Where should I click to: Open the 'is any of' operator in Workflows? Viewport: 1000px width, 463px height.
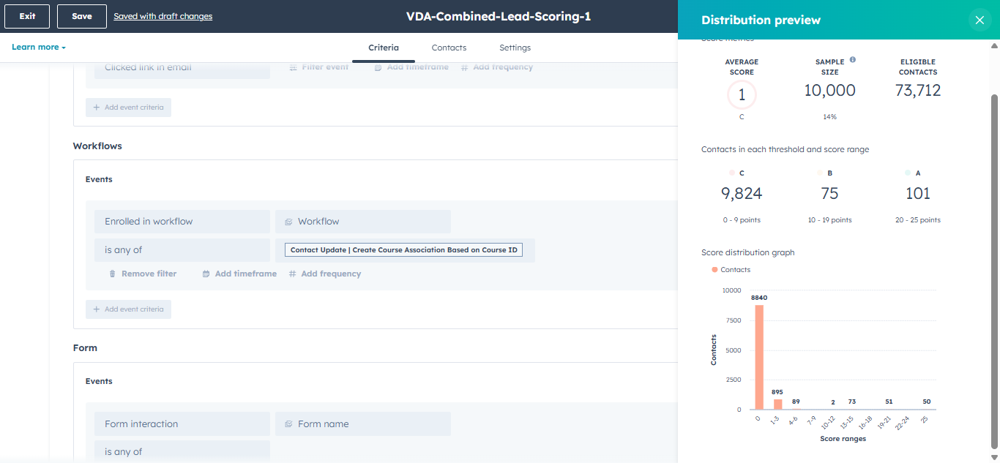pos(182,250)
